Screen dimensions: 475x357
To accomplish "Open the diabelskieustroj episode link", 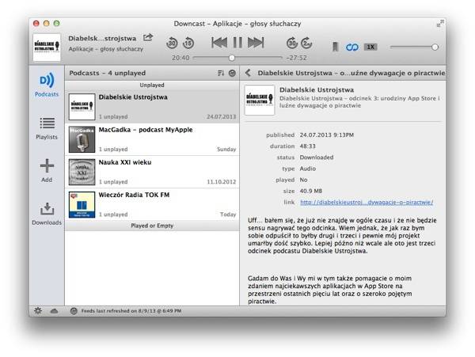I will click(x=367, y=203).
